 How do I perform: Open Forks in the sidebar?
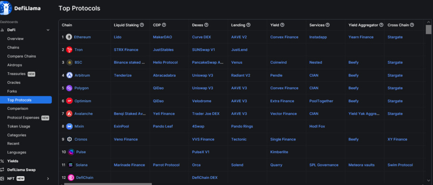(12, 91)
